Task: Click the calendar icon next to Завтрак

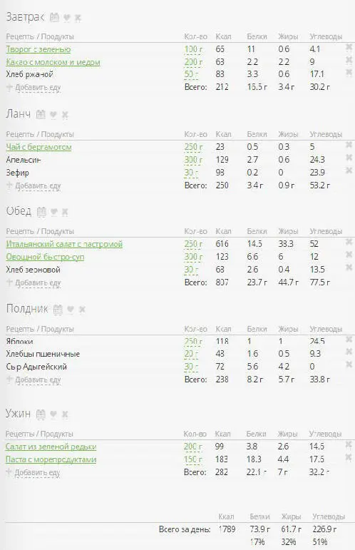Action: coord(54,17)
